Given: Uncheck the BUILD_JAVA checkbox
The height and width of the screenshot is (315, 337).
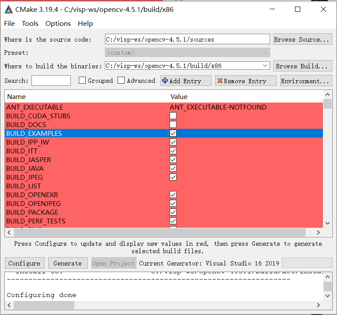Looking at the screenshot, I should (x=173, y=168).
